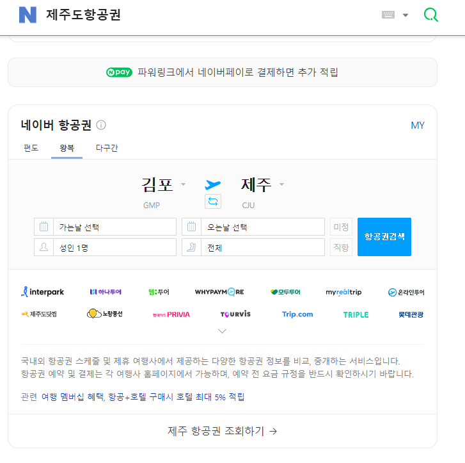Open the 전체 seat class selector
Screen dimensions: 465x463
[263, 247]
